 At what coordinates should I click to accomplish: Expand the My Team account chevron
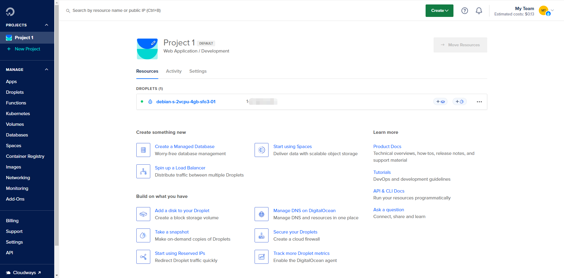552,10
